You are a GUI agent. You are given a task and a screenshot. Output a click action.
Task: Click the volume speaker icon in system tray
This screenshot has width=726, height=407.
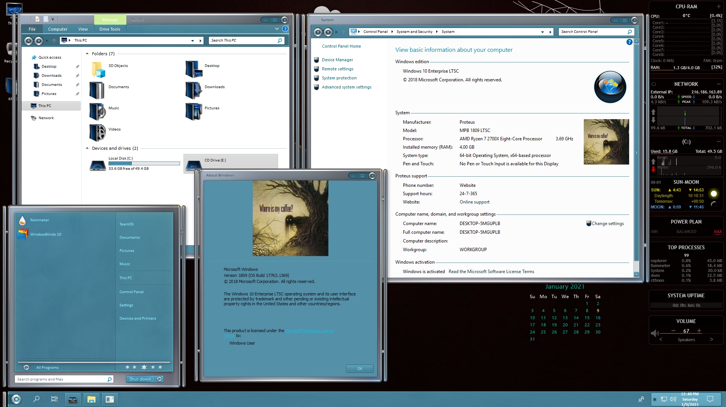point(673,399)
